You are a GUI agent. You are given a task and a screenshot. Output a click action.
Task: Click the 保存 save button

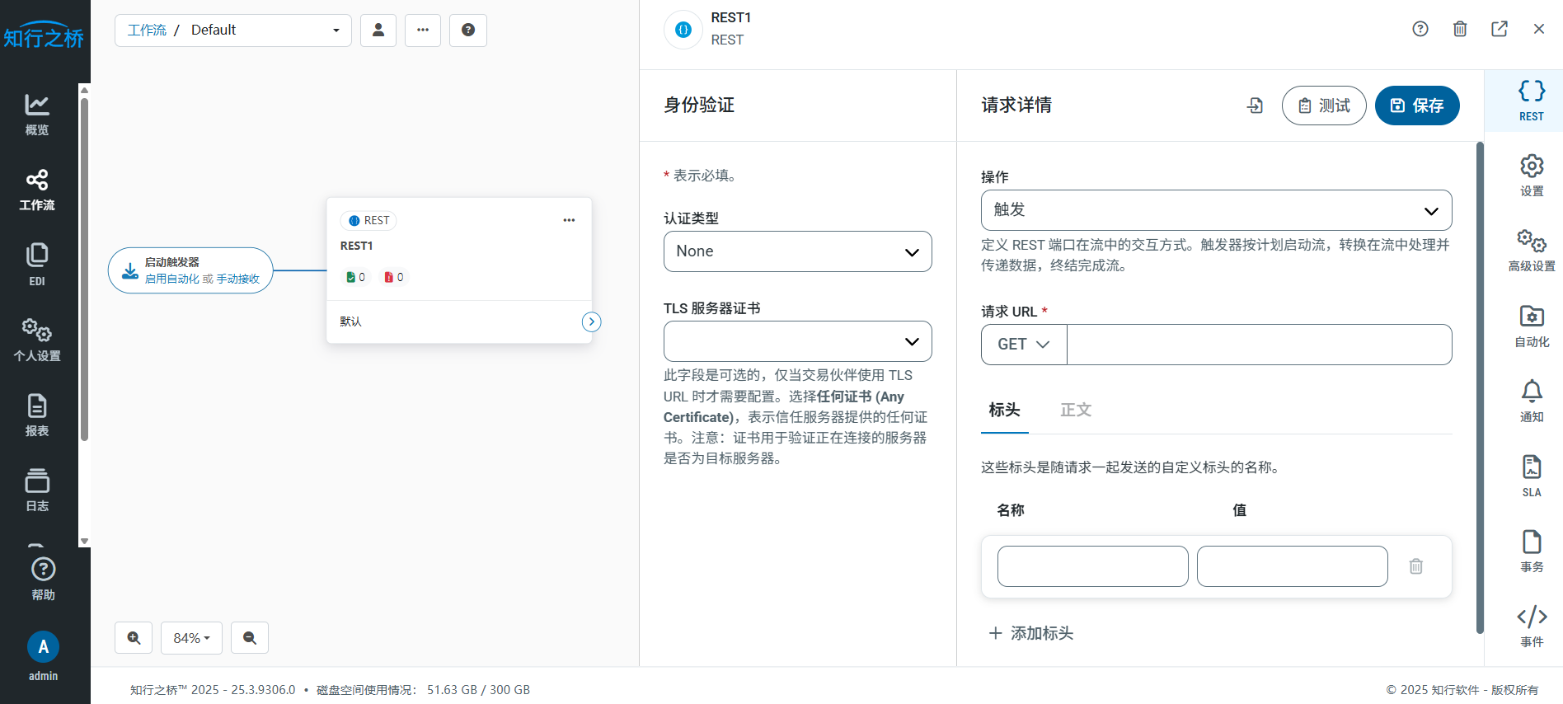pyautogui.click(x=1416, y=106)
